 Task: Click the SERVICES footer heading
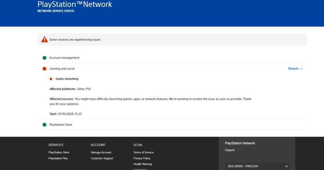[56, 145]
